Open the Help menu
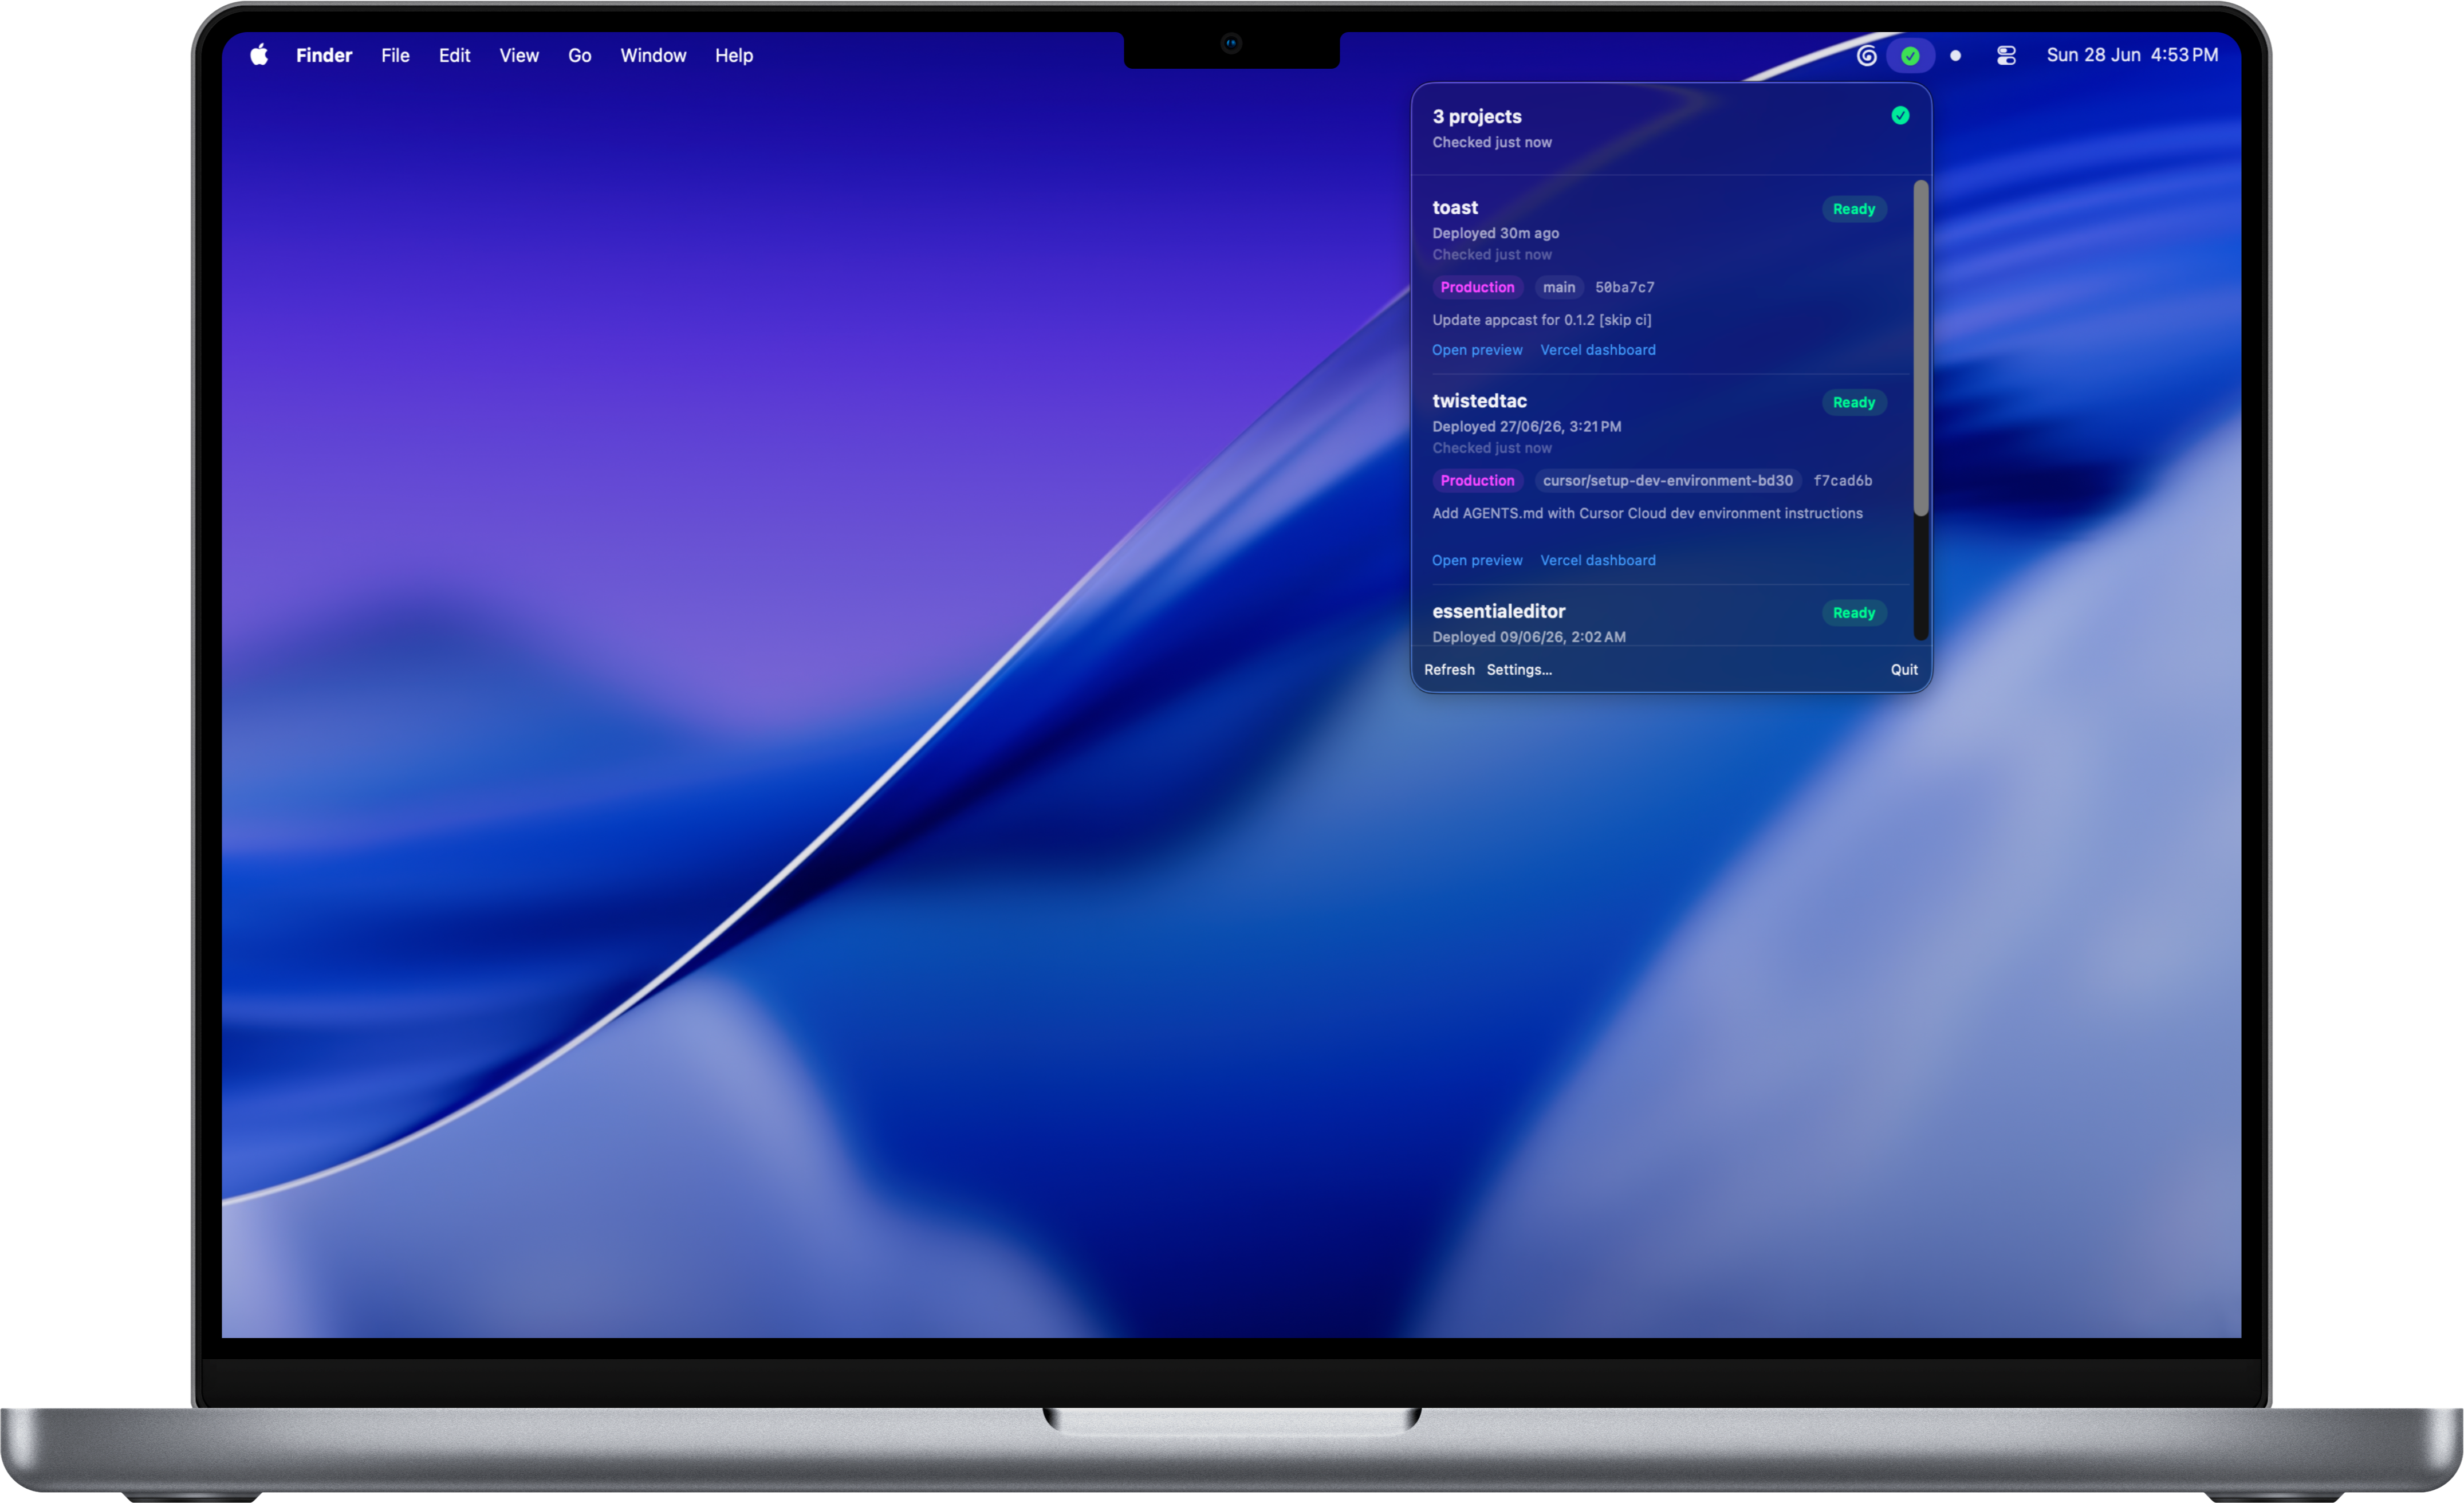Viewport: 2464px width, 1503px height. (734, 56)
